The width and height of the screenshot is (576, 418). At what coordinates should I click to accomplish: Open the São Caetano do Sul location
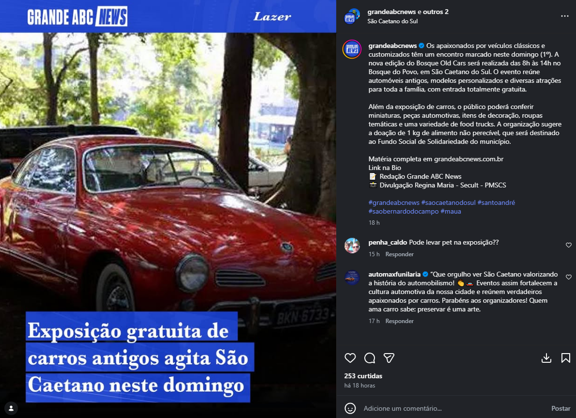tap(392, 21)
